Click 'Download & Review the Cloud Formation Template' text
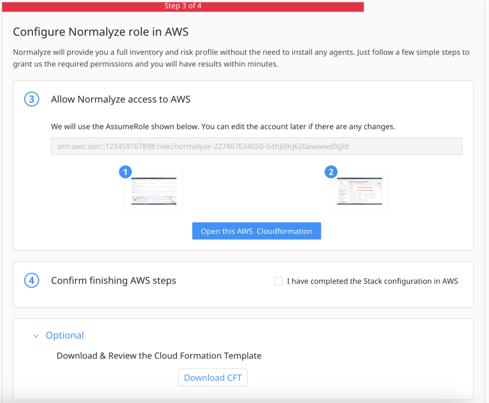The image size is (489, 403). coord(159,356)
